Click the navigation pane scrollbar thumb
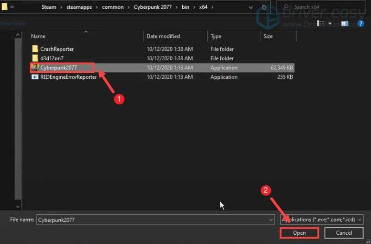 pyautogui.click(x=18, y=119)
